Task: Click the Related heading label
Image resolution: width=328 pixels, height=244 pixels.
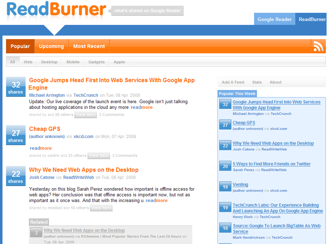Action: (x=39, y=222)
